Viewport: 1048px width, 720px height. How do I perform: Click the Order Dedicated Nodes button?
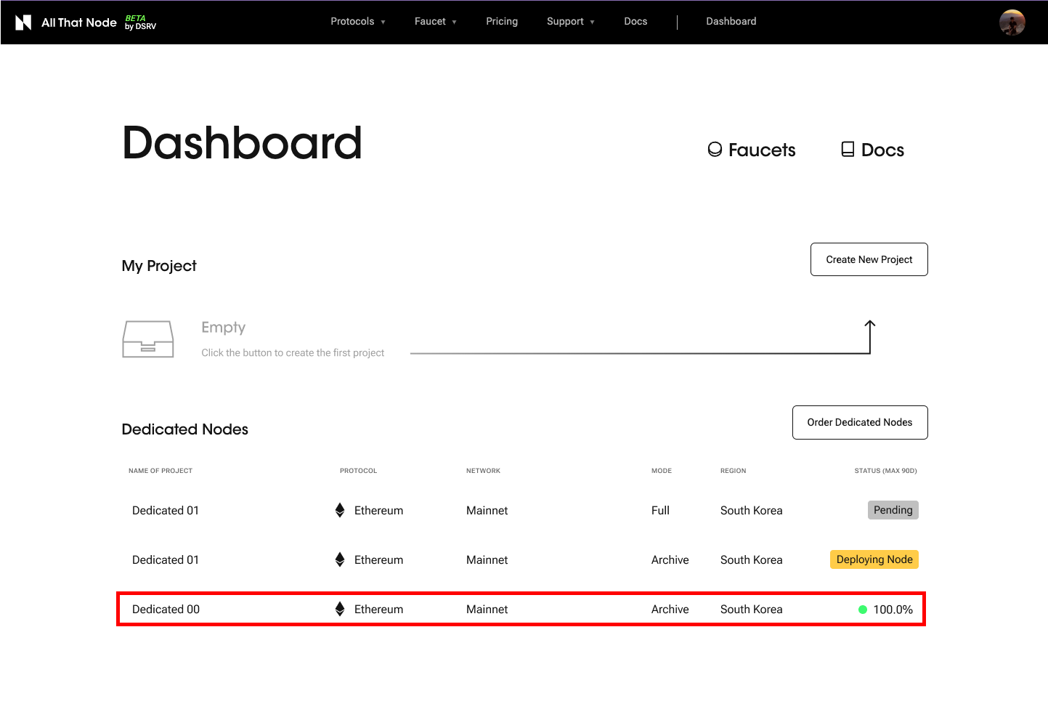pos(860,422)
